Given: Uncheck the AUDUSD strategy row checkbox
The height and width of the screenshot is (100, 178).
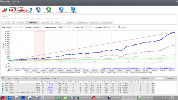Looking at the screenshot, I should click(3, 84).
